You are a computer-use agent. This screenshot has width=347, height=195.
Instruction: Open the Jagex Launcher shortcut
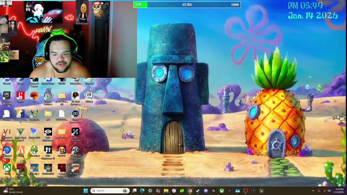(x=75, y=135)
